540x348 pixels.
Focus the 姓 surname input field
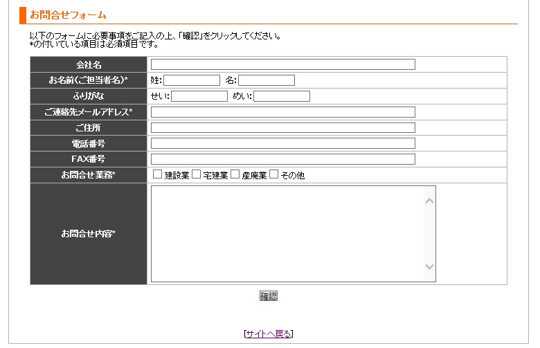[192, 80]
